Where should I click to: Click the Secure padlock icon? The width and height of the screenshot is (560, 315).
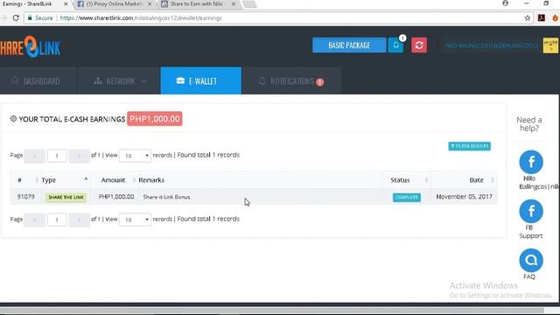point(30,17)
